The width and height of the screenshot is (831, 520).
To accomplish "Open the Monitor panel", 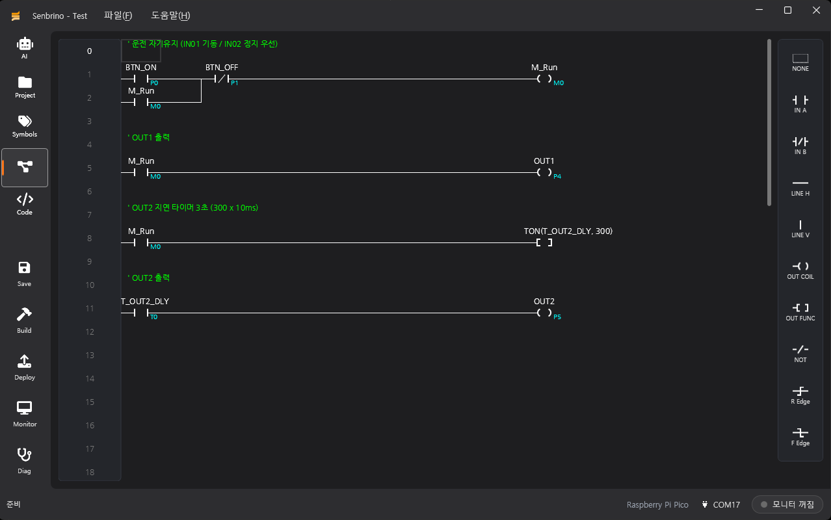I will (x=25, y=415).
